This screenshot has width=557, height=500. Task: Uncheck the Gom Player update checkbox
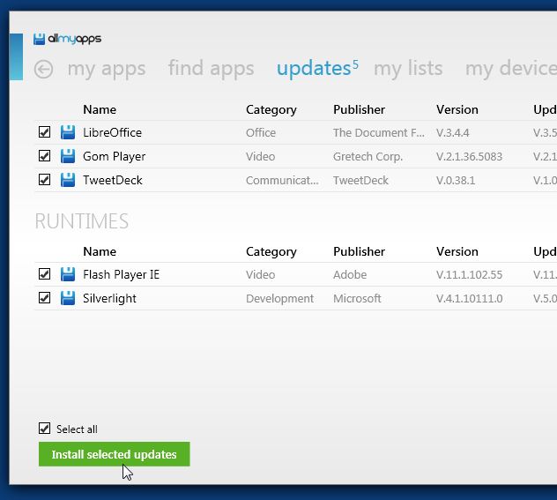point(44,156)
